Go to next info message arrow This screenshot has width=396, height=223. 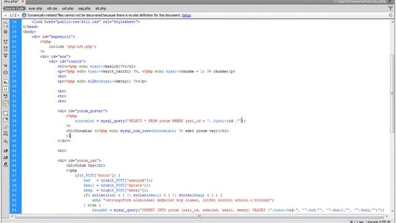coord(19,15)
